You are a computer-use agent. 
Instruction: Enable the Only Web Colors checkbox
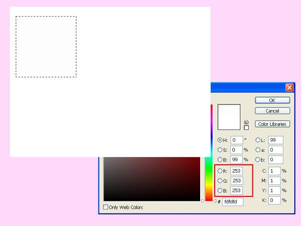coord(106,207)
